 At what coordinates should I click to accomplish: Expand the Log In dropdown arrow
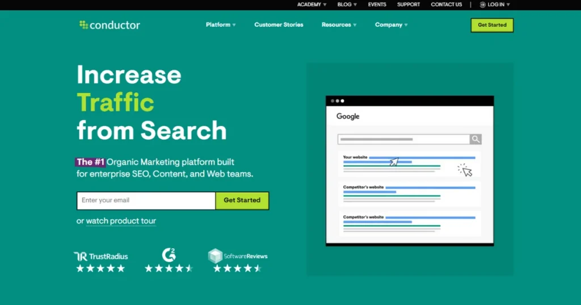tap(508, 5)
